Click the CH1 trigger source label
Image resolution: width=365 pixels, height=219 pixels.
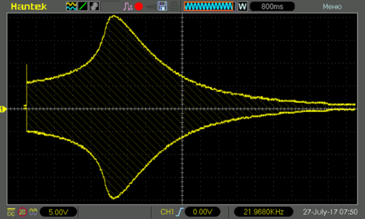tap(167, 212)
